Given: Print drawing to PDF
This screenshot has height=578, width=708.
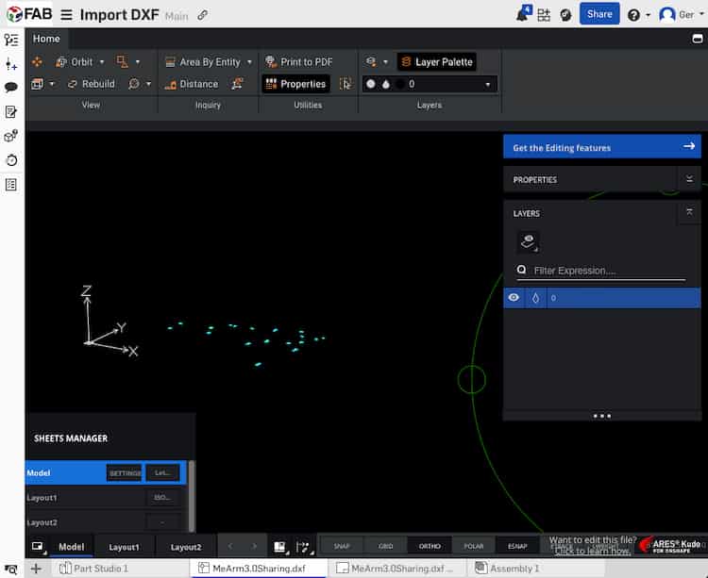Looking at the screenshot, I should click(x=299, y=62).
